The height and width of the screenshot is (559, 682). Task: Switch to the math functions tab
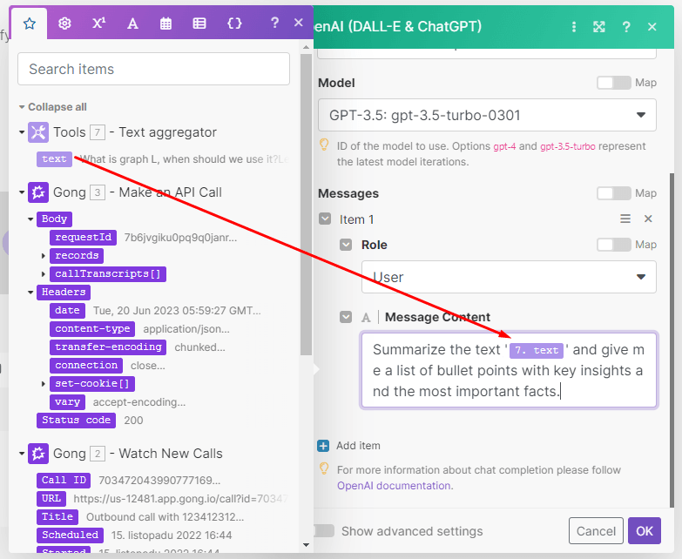[x=98, y=24]
